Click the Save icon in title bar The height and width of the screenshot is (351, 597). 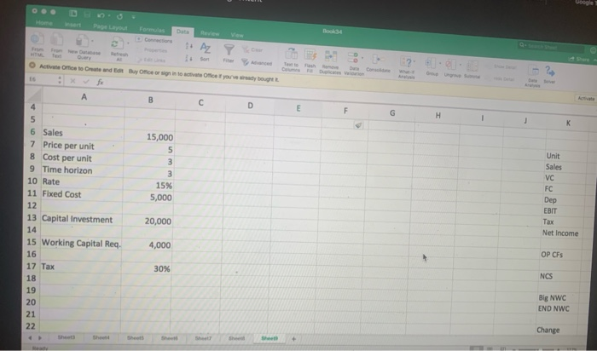(x=87, y=14)
